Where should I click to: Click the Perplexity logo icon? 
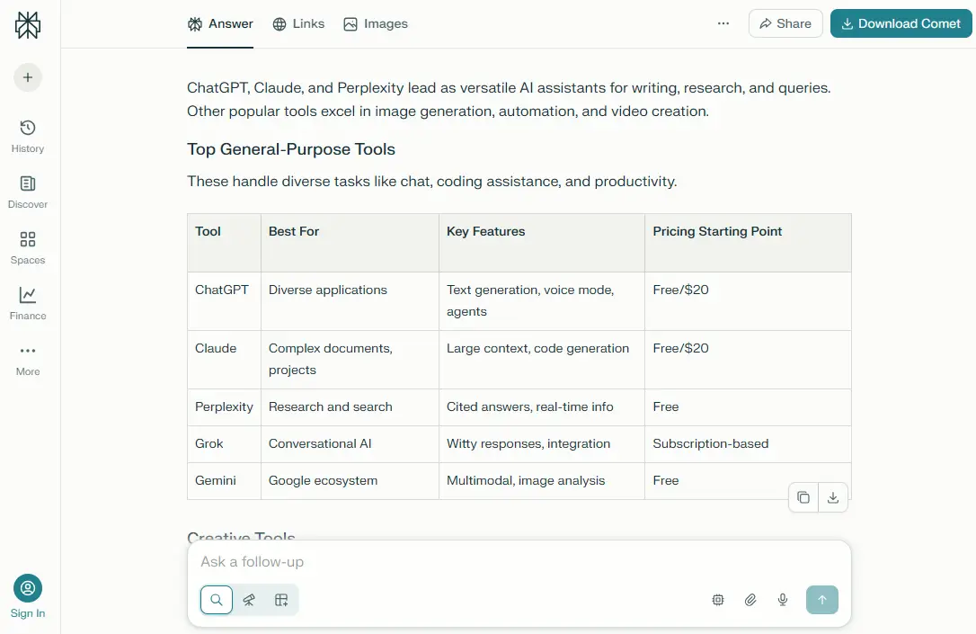[x=28, y=26]
